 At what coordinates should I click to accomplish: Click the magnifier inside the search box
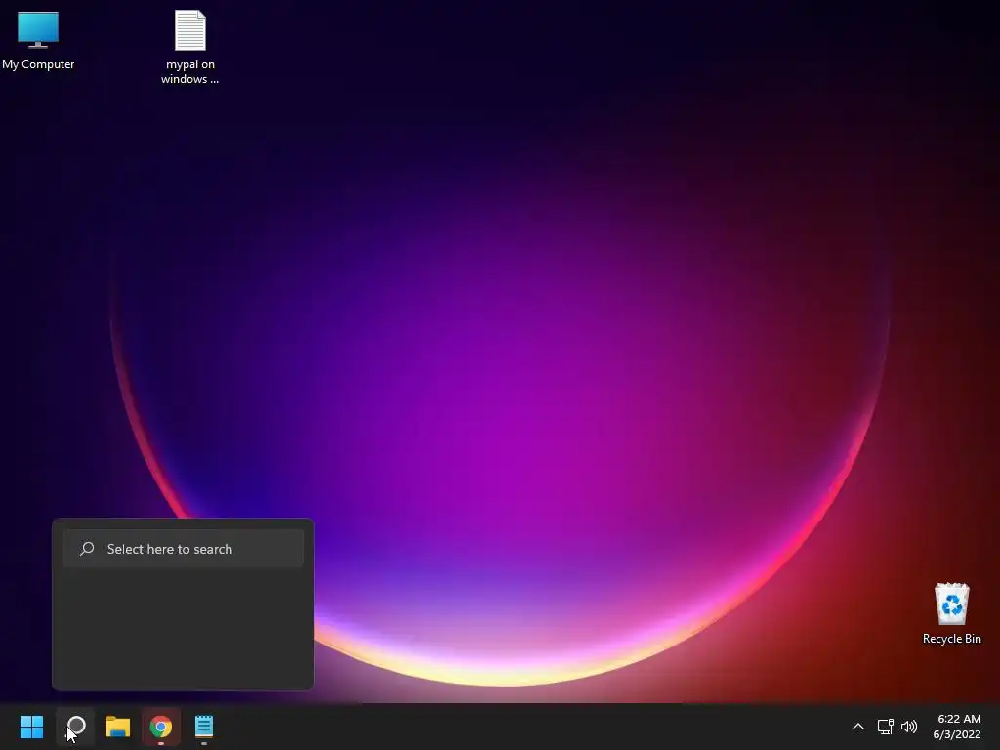coord(87,549)
